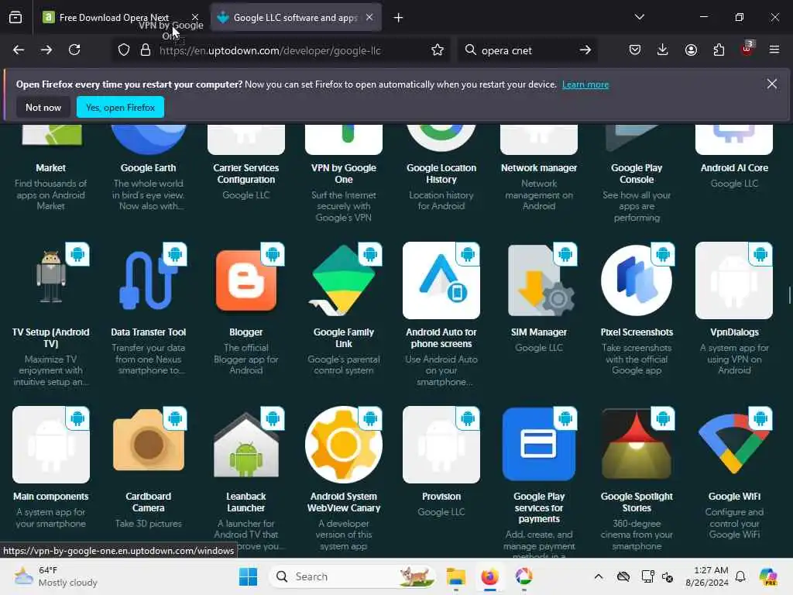Open the Google Family Link icon

343,280
